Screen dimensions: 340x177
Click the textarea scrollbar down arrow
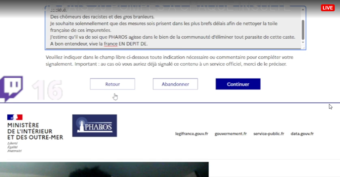303,42
